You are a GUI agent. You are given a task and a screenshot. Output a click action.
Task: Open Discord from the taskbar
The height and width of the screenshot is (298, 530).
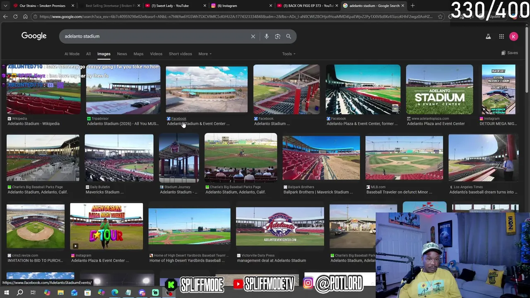[x=142, y=293]
